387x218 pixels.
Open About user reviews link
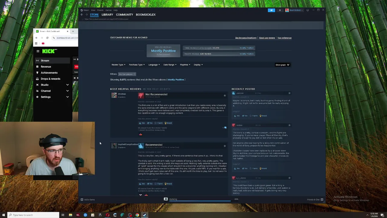267,38
